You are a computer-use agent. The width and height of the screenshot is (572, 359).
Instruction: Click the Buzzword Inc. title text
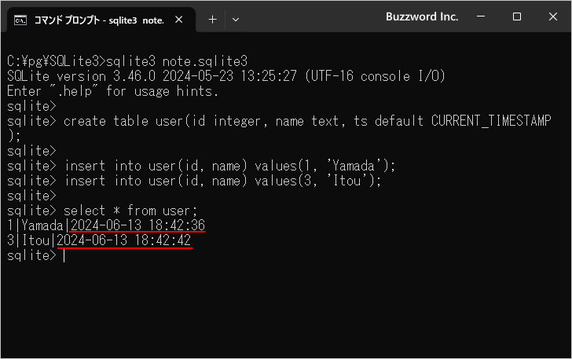[x=422, y=16]
